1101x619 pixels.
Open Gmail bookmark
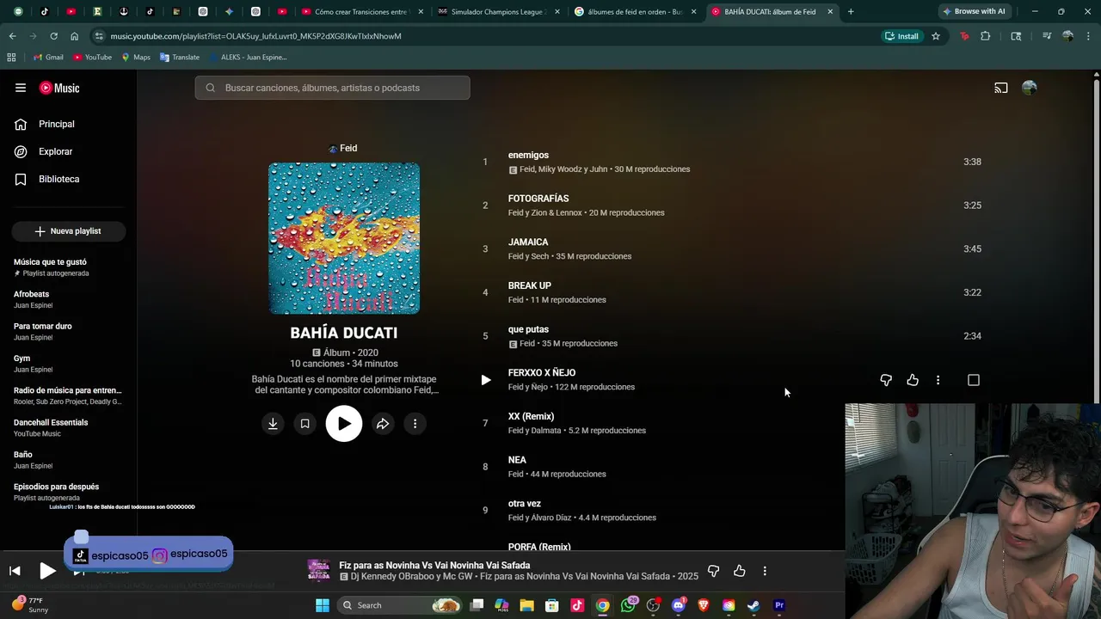(x=48, y=57)
